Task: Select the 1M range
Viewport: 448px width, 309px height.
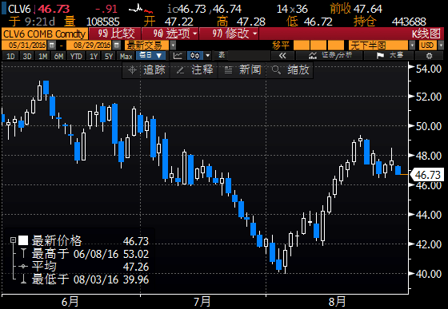Action: 43,56
